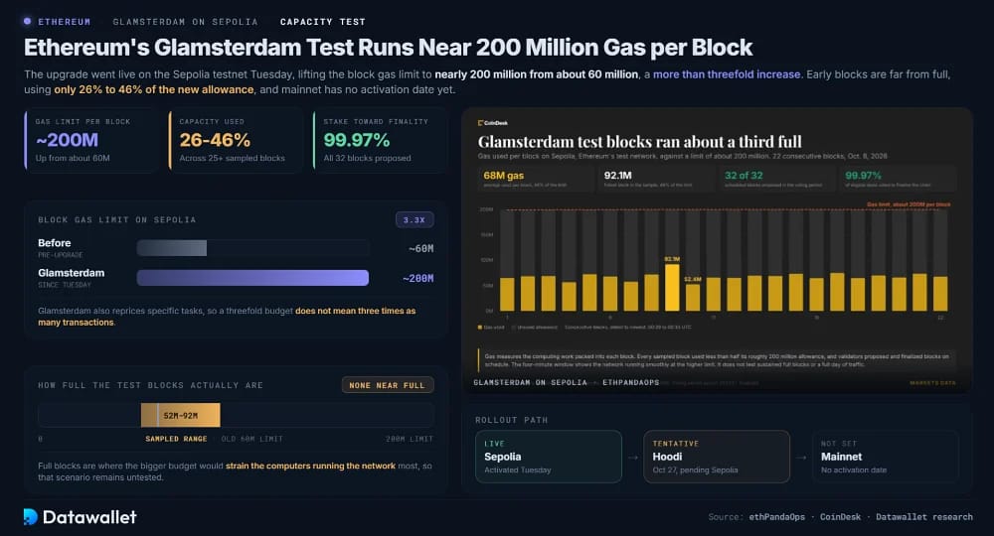Click the '~200M' value beside the Glamsterdam bar
The width and height of the screenshot is (994, 536).
click(417, 278)
